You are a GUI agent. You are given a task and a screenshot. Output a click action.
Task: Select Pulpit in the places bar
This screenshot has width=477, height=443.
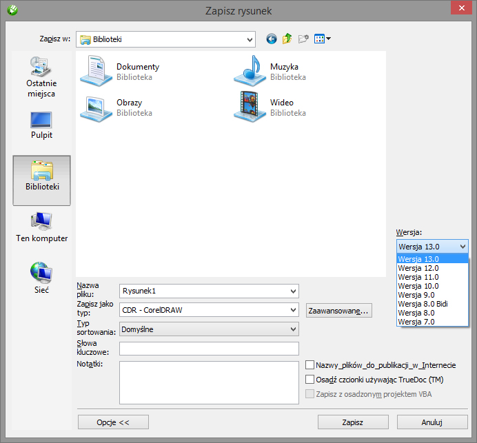[x=41, y=125]
